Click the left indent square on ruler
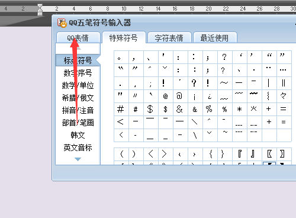The image size is (296, 218). tap(40, 14)
